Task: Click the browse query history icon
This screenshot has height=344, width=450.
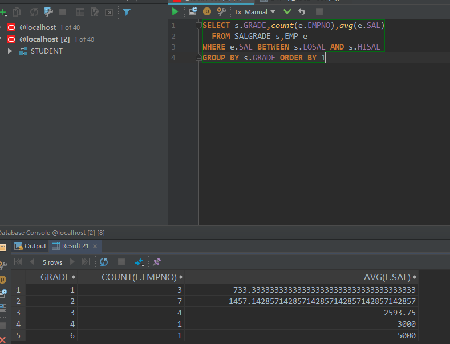Action: tap(193, 11)
